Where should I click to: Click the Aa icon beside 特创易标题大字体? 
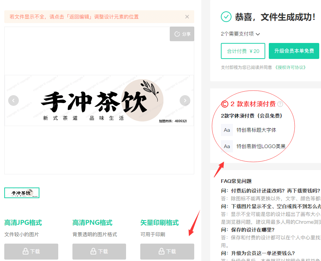click(227, 130)
